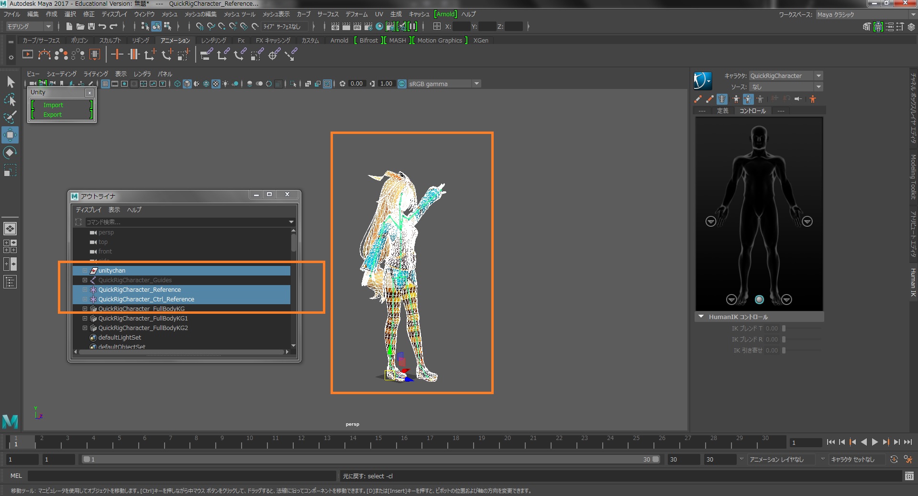
Task: Select the Move tool in the left toolbox
Action: pyautogui.click(x=10, y=135)
